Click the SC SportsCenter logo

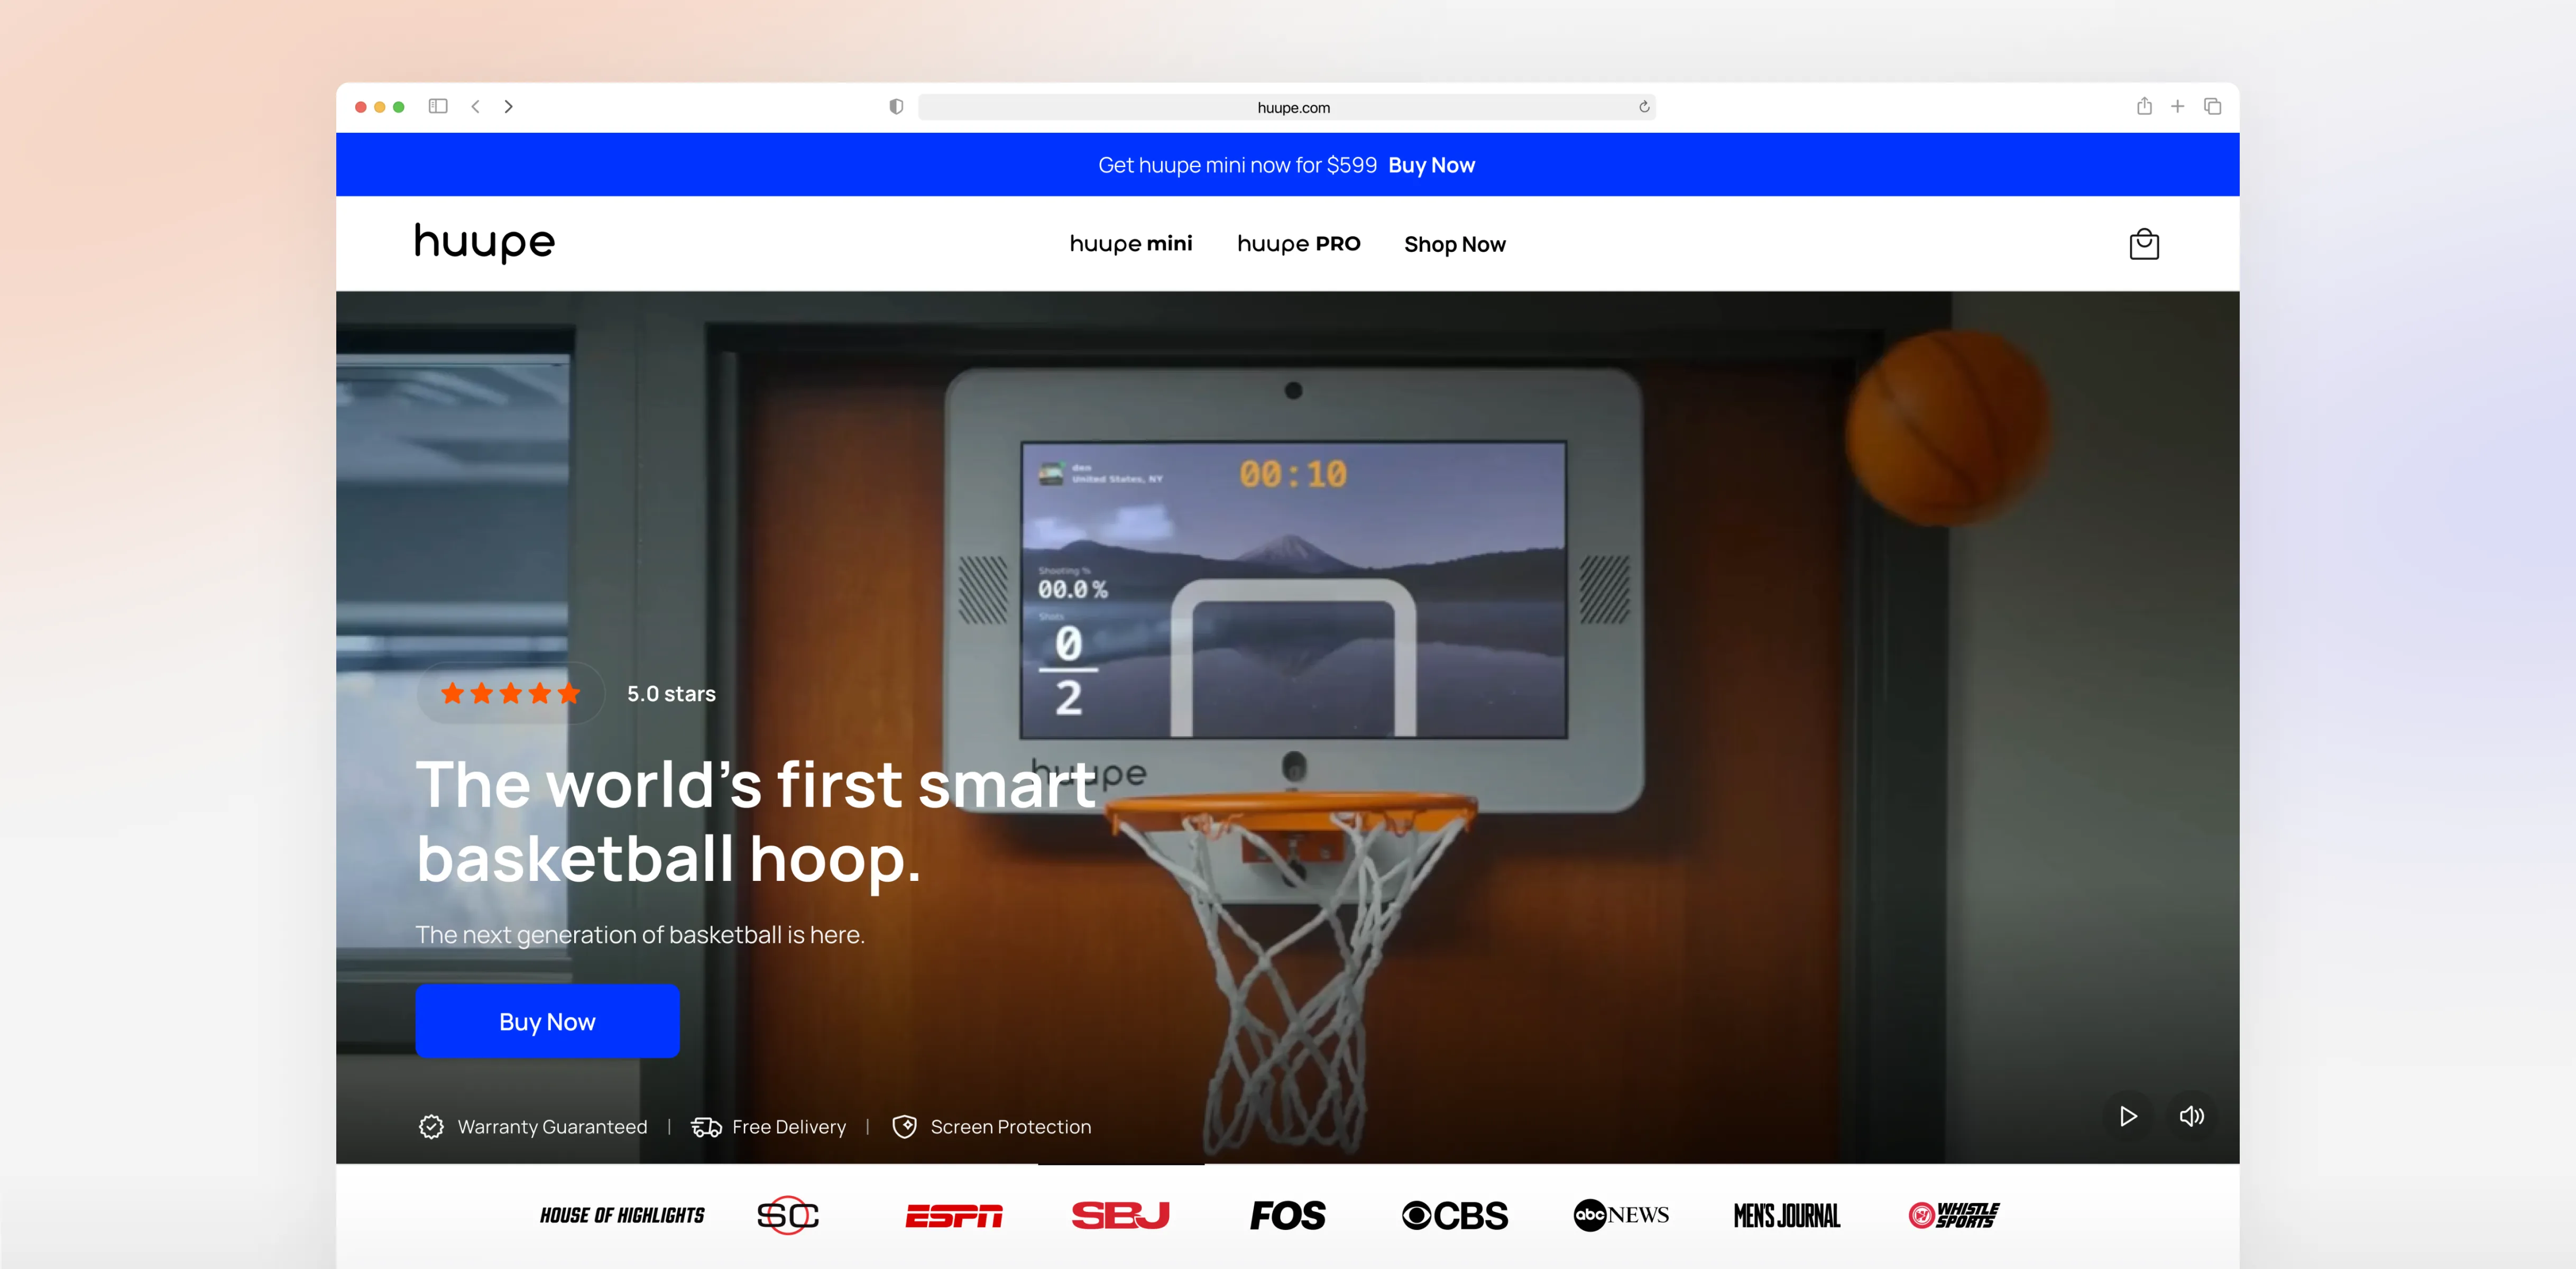[x=788, y=1215]
